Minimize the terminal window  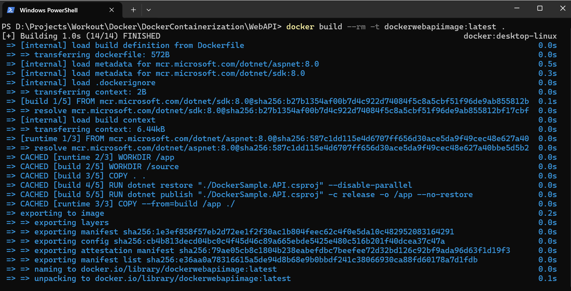tap(517, 8)
